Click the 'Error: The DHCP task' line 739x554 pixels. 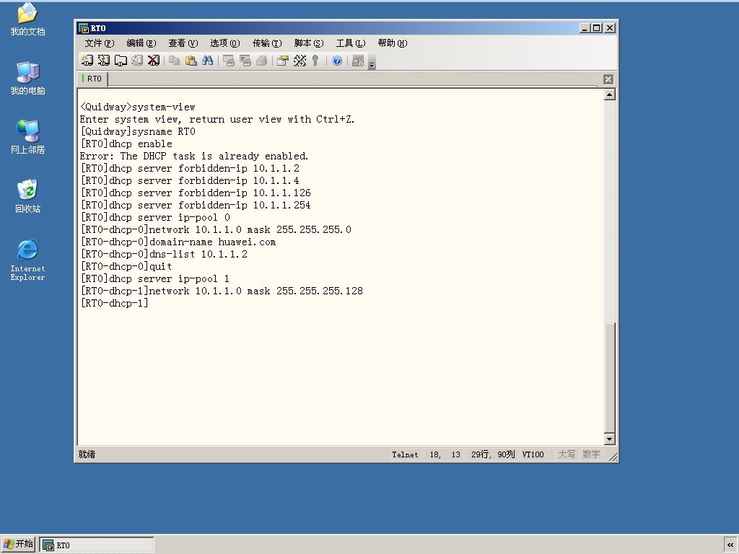193,157
